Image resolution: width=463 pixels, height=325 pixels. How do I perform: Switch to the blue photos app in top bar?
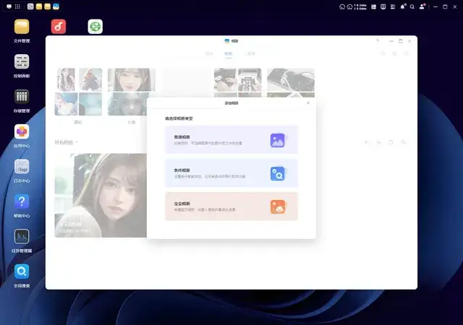point(56,6)
